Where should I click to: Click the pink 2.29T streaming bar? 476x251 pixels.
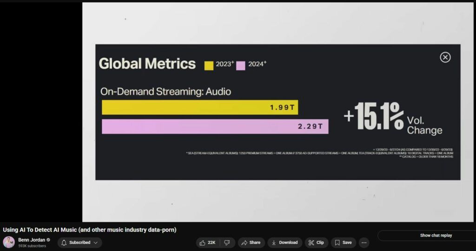pyautogui.click(x=215, y=127)
